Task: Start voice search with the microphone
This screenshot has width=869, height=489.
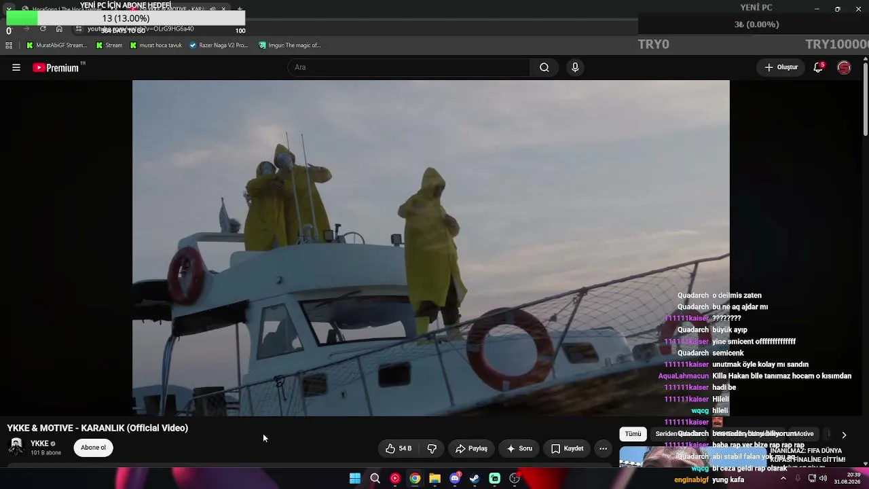Action: [x=575, y=67]
